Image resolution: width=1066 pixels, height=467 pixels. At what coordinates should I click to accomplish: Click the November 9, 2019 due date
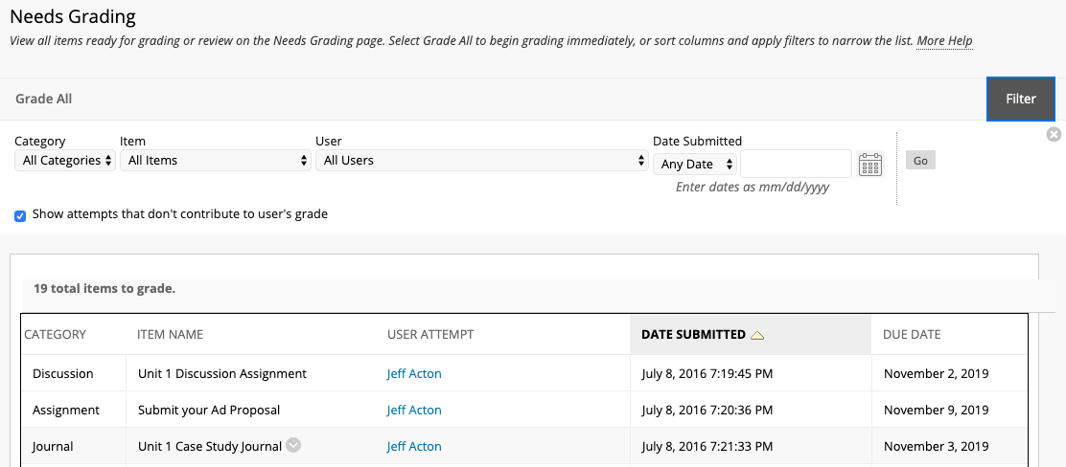[937, 410]
